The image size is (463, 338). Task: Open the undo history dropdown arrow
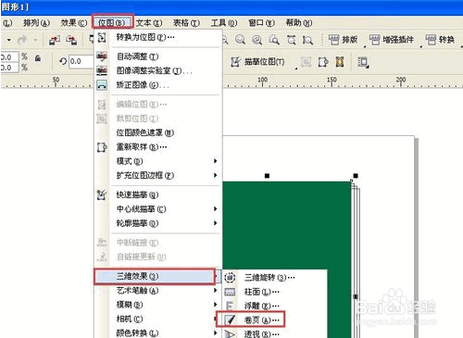[x=9, y=40]
